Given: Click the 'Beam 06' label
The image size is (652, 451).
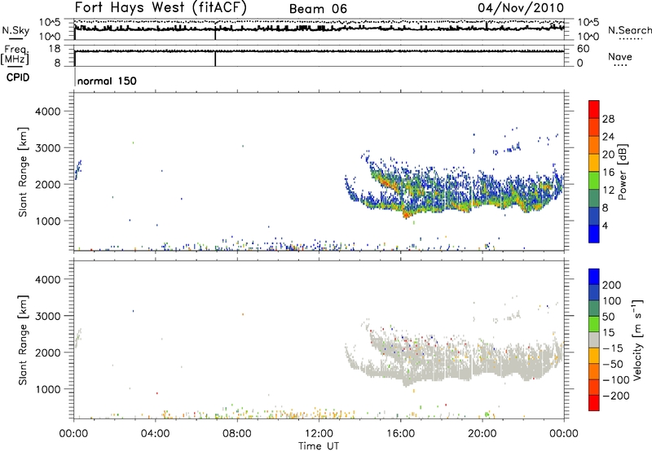Looking at the screenshot, I should tap(318, 9).
